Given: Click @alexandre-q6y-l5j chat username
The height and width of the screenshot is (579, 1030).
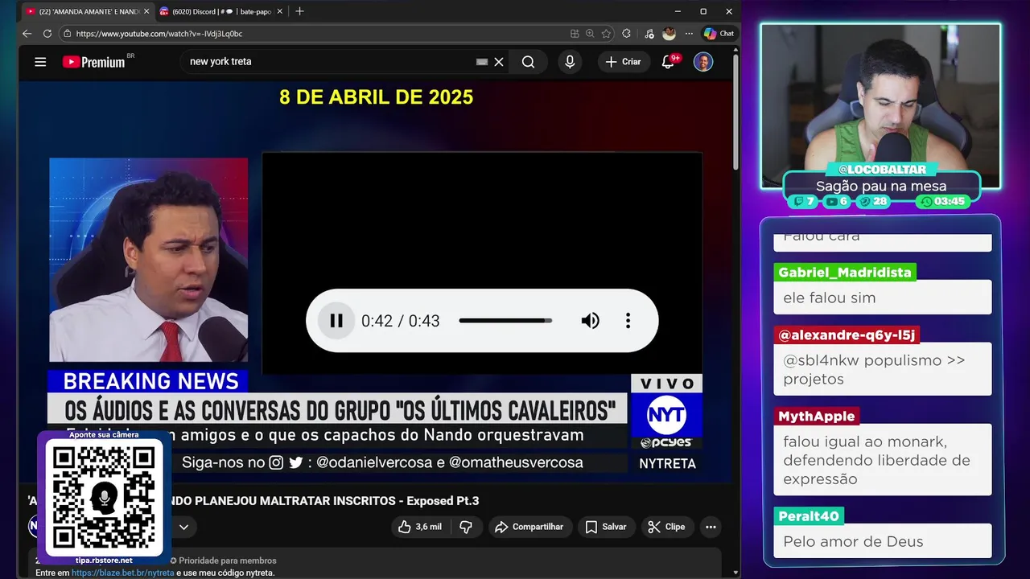Looking at the screenshot, I should click(847, 335).
